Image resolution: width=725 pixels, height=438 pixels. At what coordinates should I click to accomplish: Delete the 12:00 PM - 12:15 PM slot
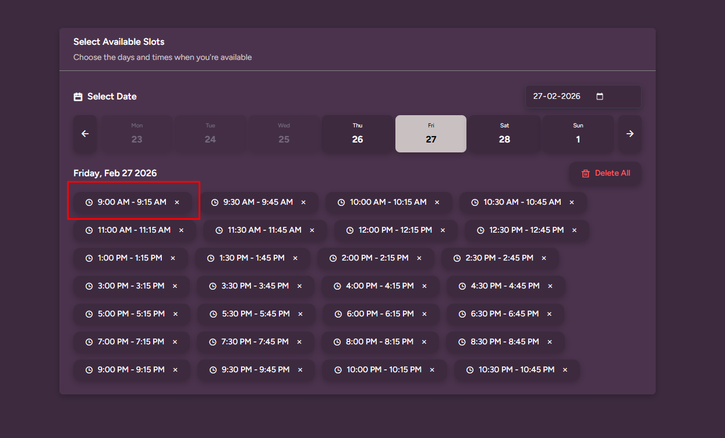point(443,230)
